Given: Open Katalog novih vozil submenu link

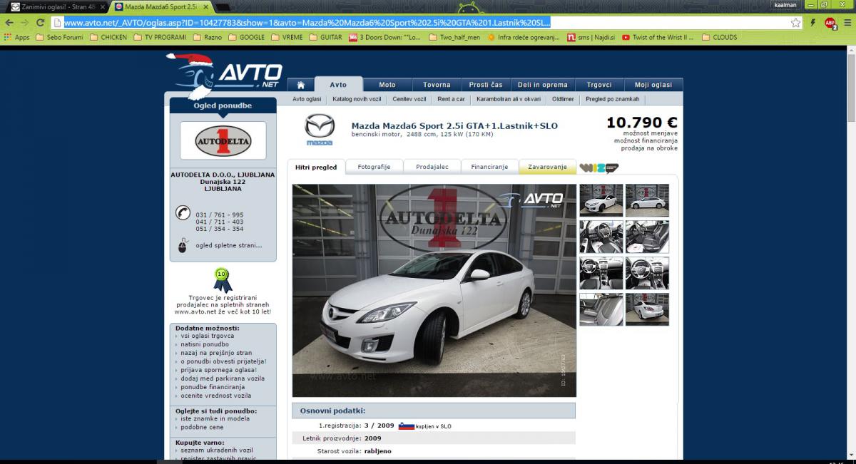Looking at the screenshot, I should (x=357, y=99).
